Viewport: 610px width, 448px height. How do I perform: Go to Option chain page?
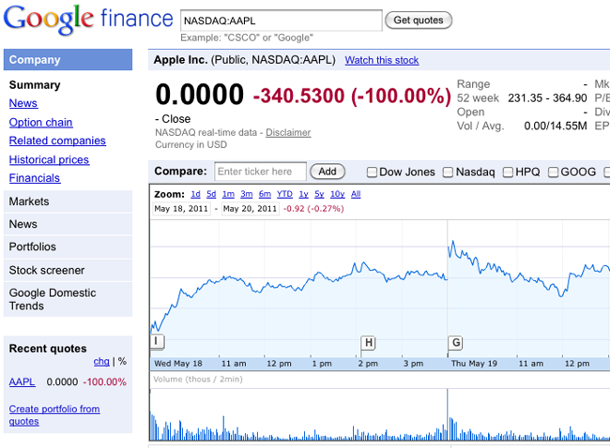(x=40, y=122)
